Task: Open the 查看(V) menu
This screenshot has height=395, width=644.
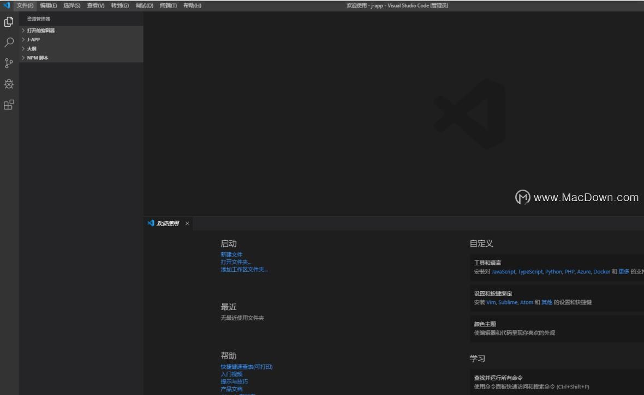Action: tap(96, 5)
